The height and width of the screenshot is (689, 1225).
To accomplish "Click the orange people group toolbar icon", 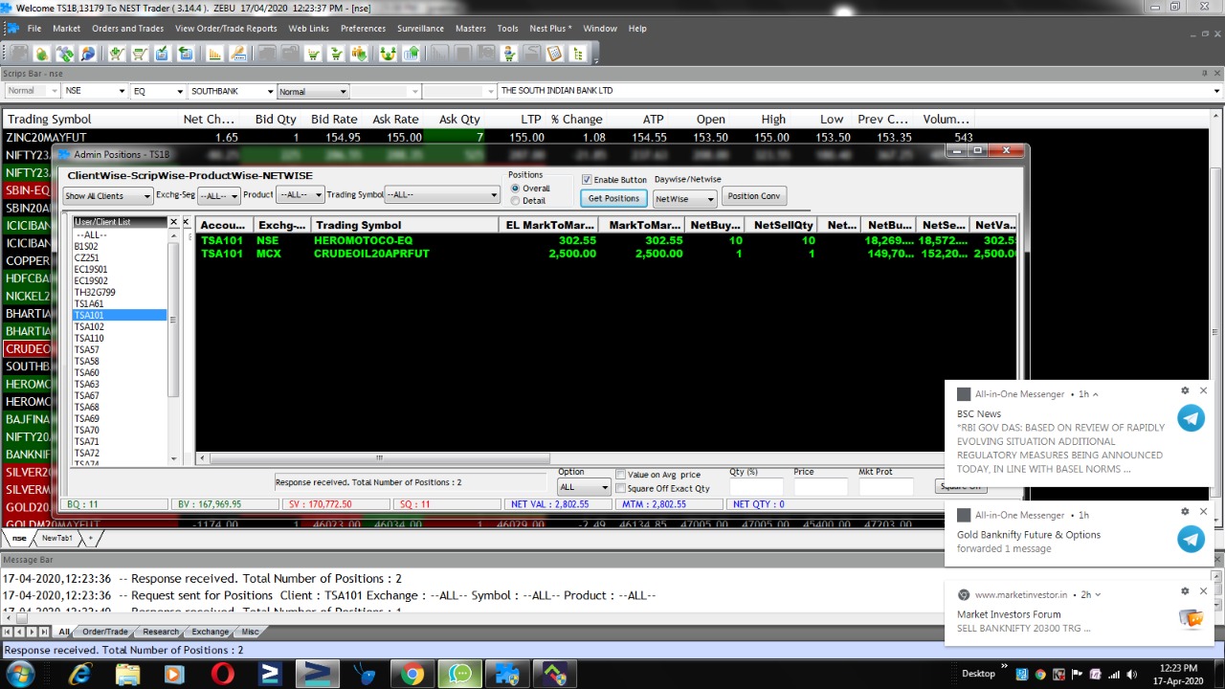I will pos(360,55).
